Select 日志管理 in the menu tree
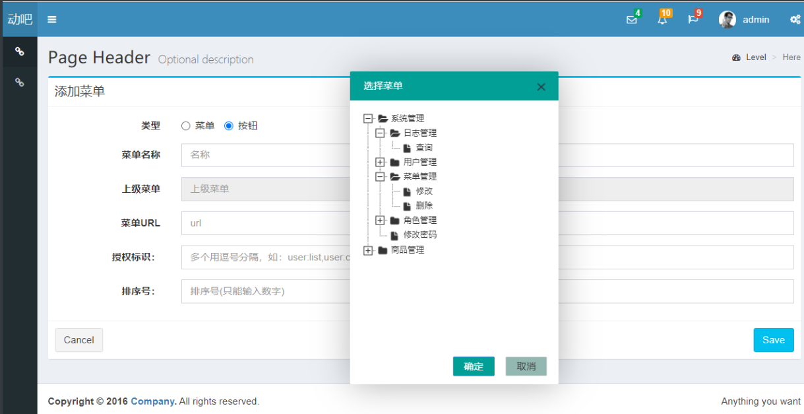The image size is (804, 414). click(x=420, y=133)
